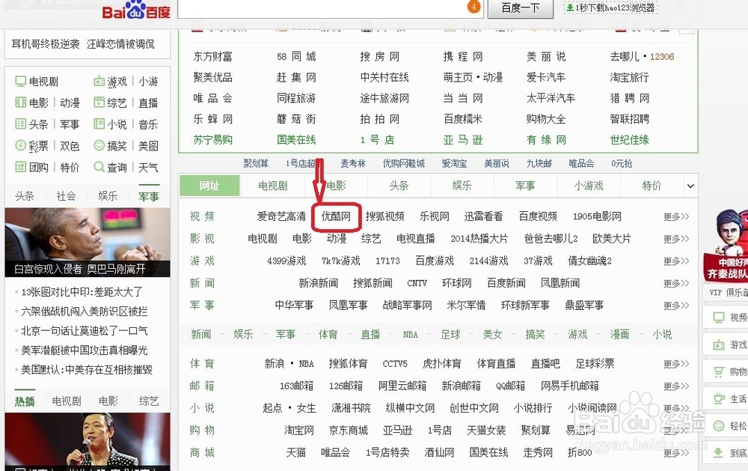Expand 更多 on the 影视 row
The image size is (748, 471).
coord(676,238)
